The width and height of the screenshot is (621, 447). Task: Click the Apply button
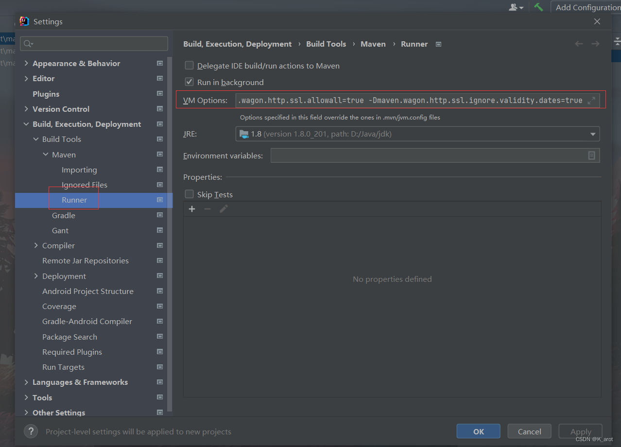click(x=581, y=431)
